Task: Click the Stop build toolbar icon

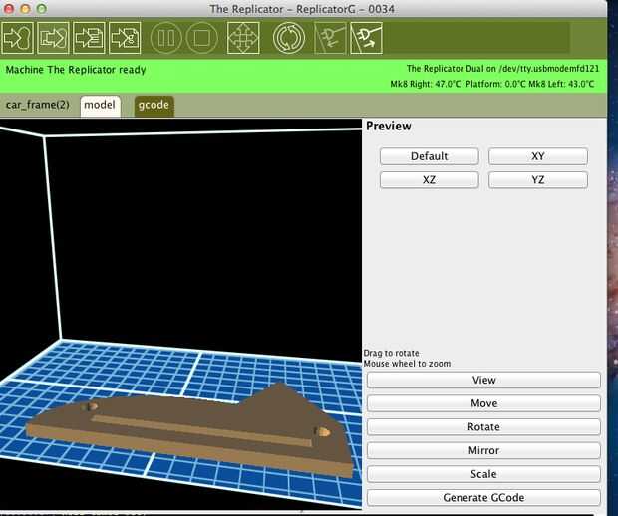Action: pos(201,38)
